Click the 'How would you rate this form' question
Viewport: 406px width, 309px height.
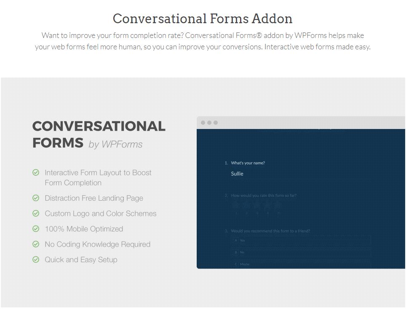pyautogui.click(x=264, y=196)
